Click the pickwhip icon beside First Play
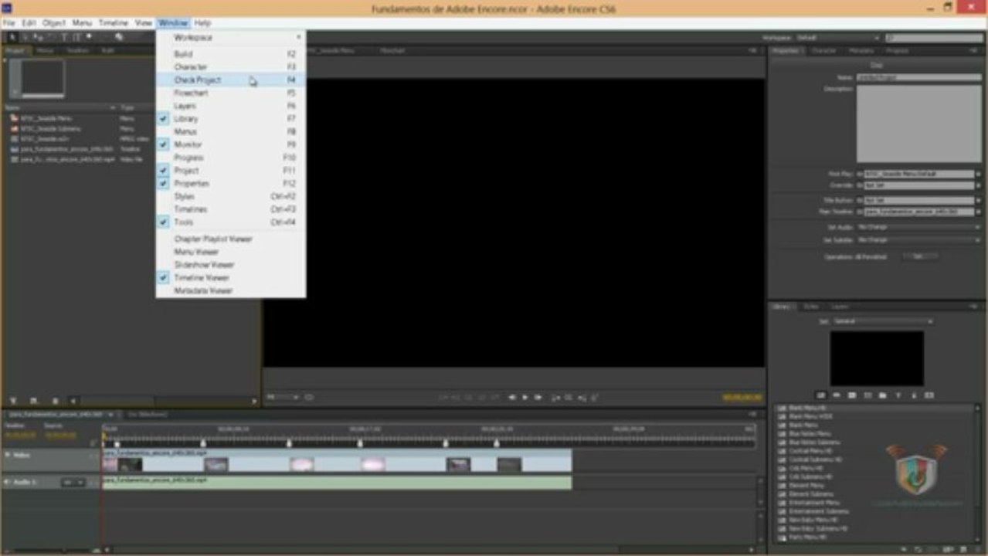This screenshot has height=556, width=988. coord(859,175)
